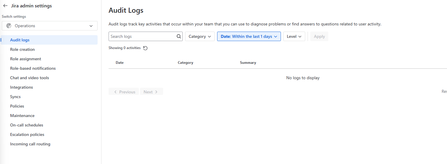Click the Previous page button

pyautogui.click(x=124, y=92)
